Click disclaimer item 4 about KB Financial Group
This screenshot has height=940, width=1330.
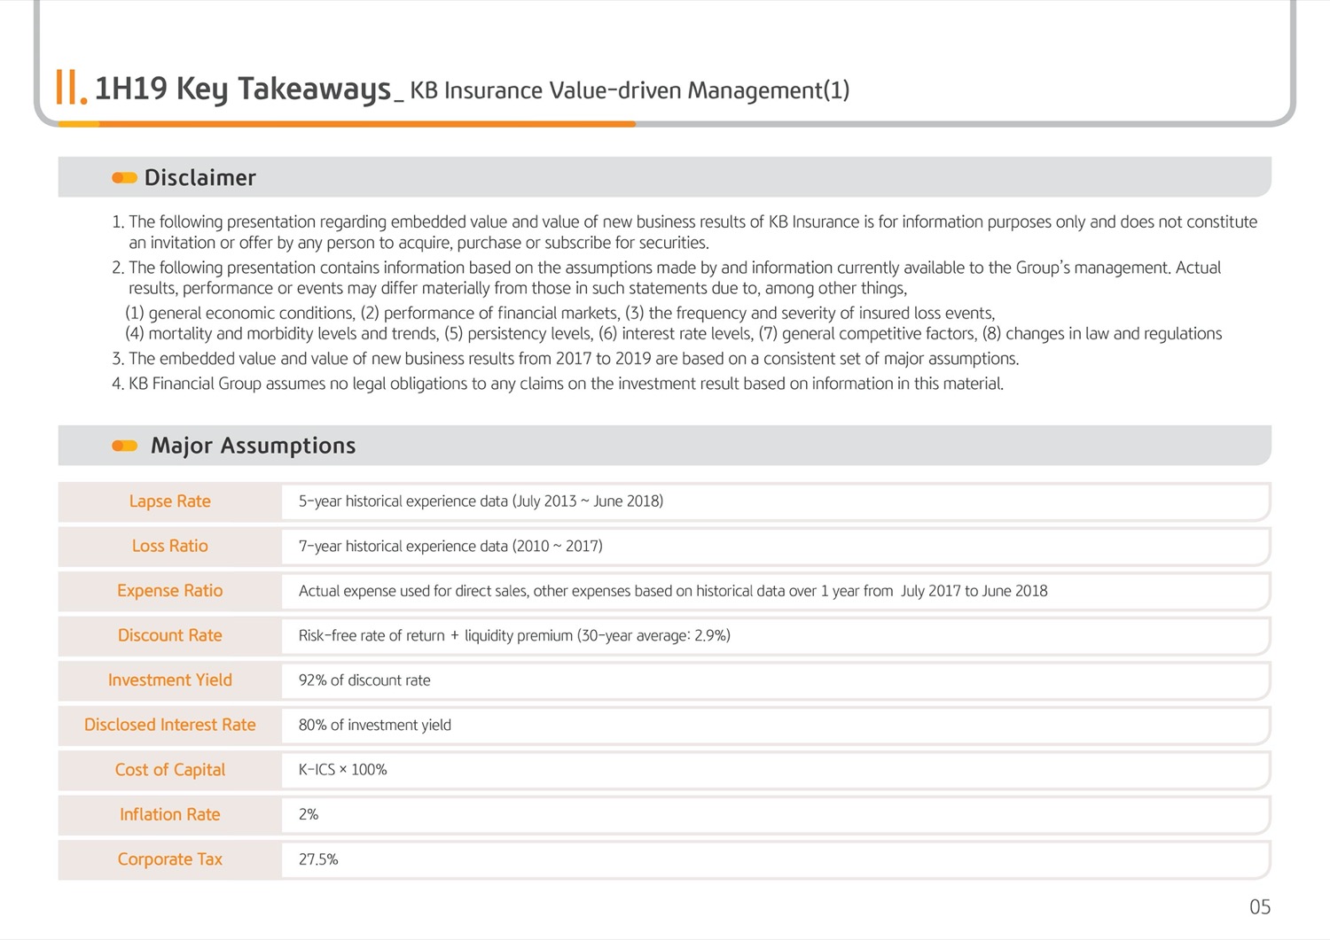pos(558,384)
